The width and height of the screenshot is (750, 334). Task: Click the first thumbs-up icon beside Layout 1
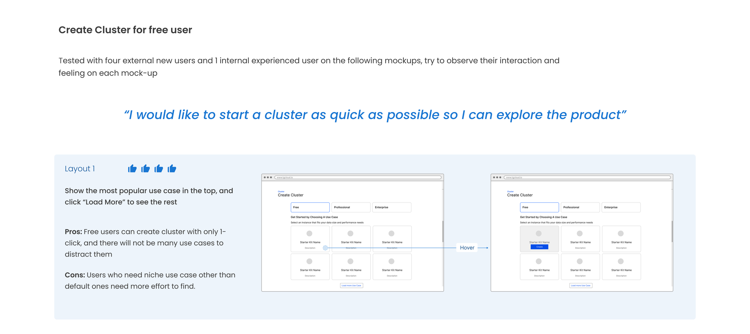(x=132, y=169)
